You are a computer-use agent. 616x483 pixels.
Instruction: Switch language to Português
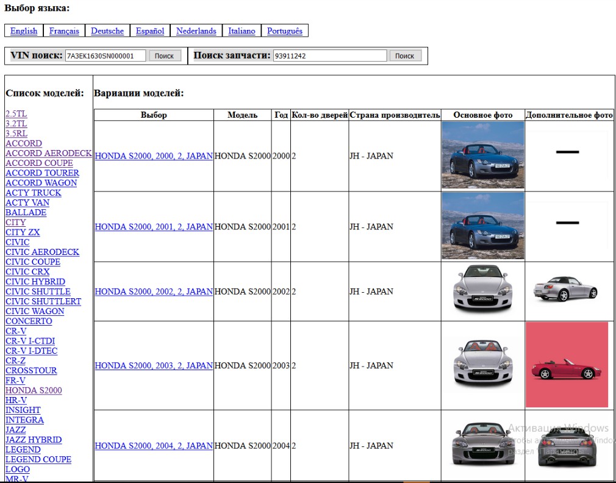pyautogui.click(x=285, y=31)
